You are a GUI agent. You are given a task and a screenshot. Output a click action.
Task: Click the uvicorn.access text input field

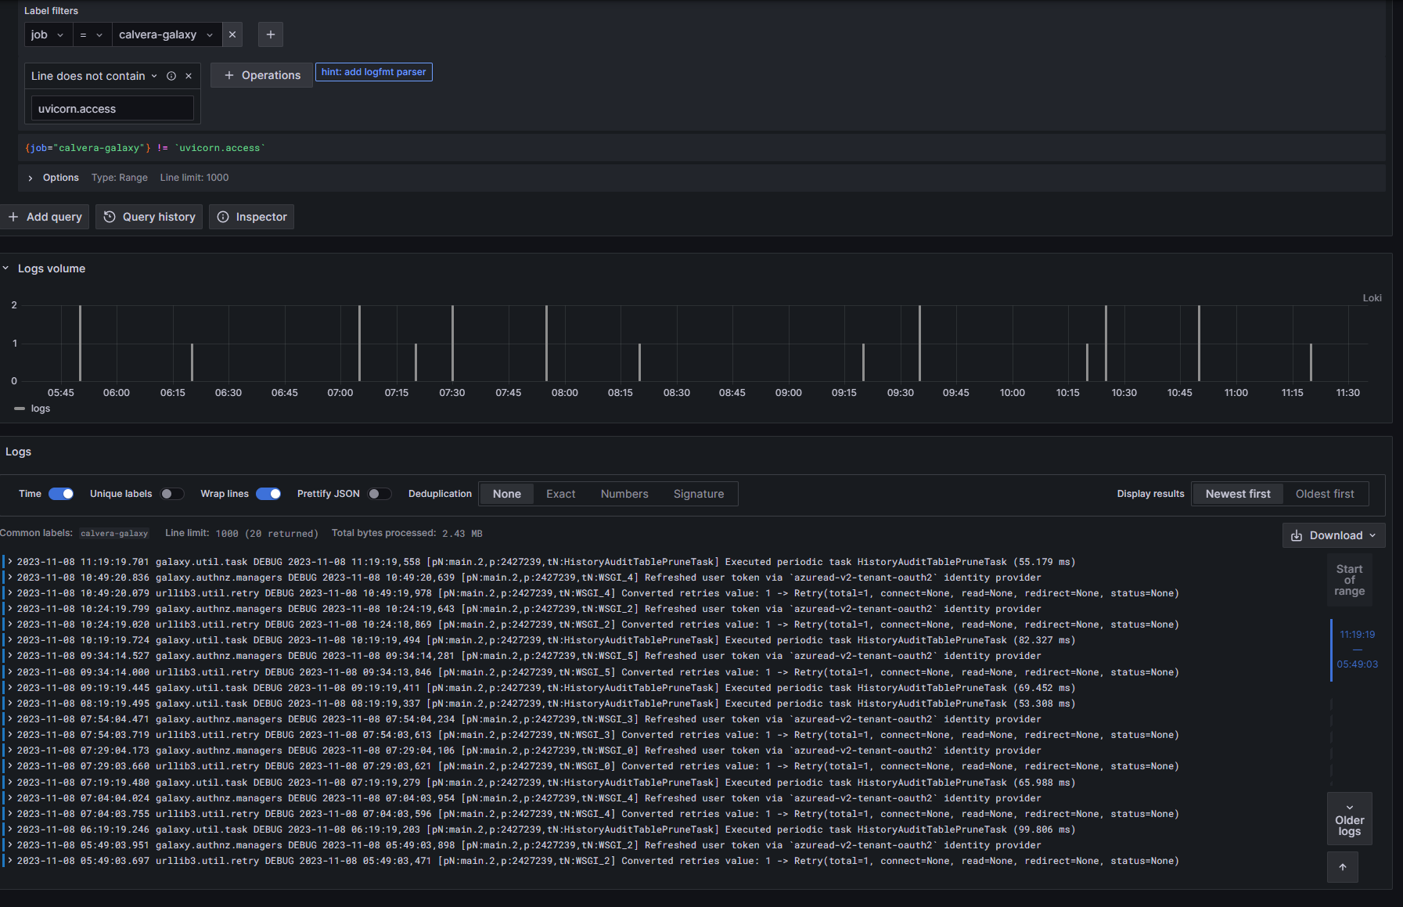point(112,109)
